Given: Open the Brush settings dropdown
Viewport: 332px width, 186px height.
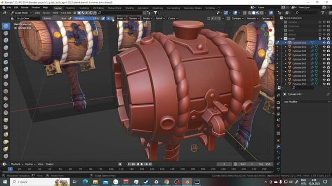Looking at the screenshot, I should click(121, 19).
